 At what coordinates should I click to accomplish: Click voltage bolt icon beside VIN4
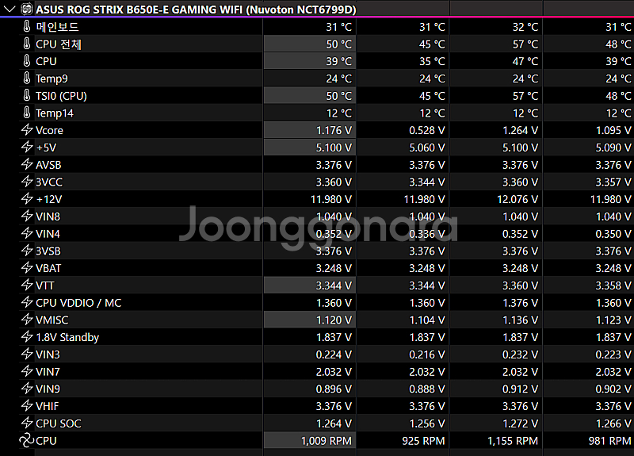tap(27, 233)
